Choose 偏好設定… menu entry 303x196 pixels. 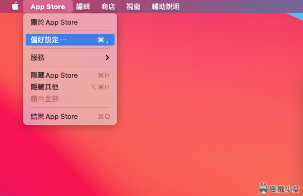click(70, 40)
